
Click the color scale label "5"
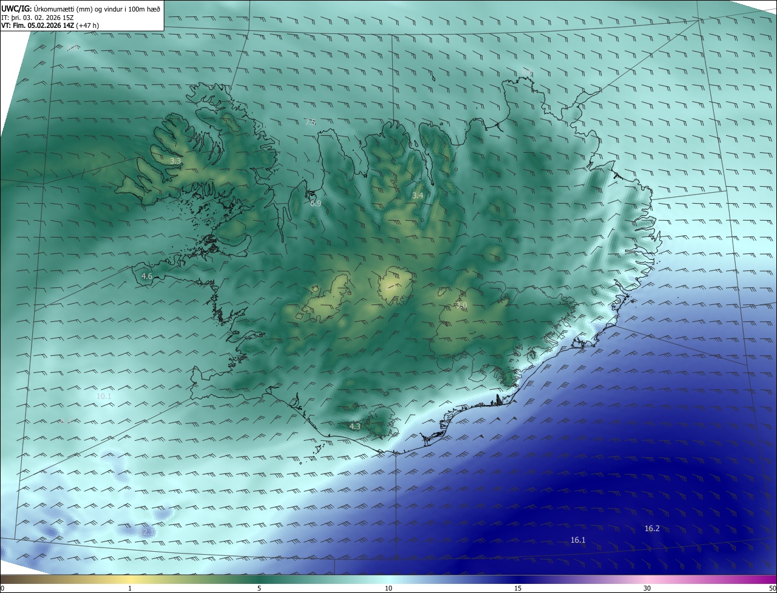coord(259,588)
